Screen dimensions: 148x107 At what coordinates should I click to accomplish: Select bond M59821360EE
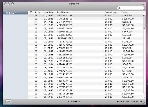[85, 35]
